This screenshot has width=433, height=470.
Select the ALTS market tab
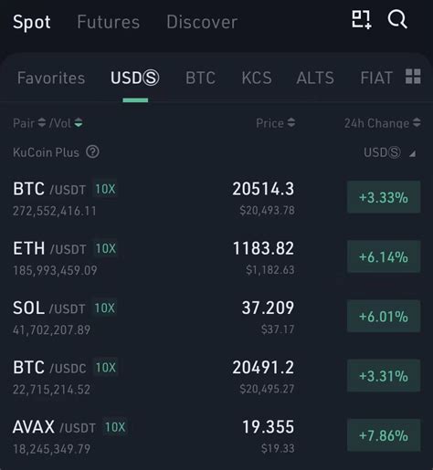tap(315, 78)
